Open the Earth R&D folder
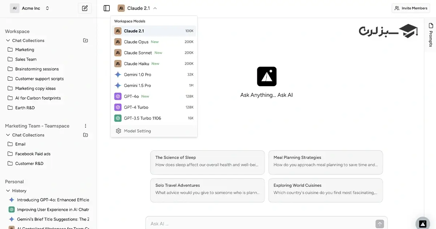Screen dimensions: 436x229 point(25,108)
